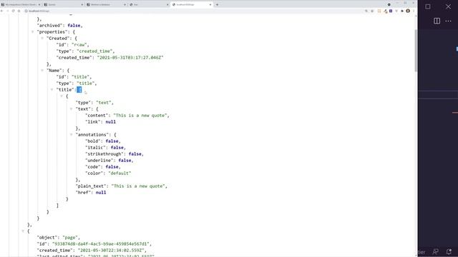The image size is (458, 257).
Task: Open the browser three-dot menu
Action: 414,11
